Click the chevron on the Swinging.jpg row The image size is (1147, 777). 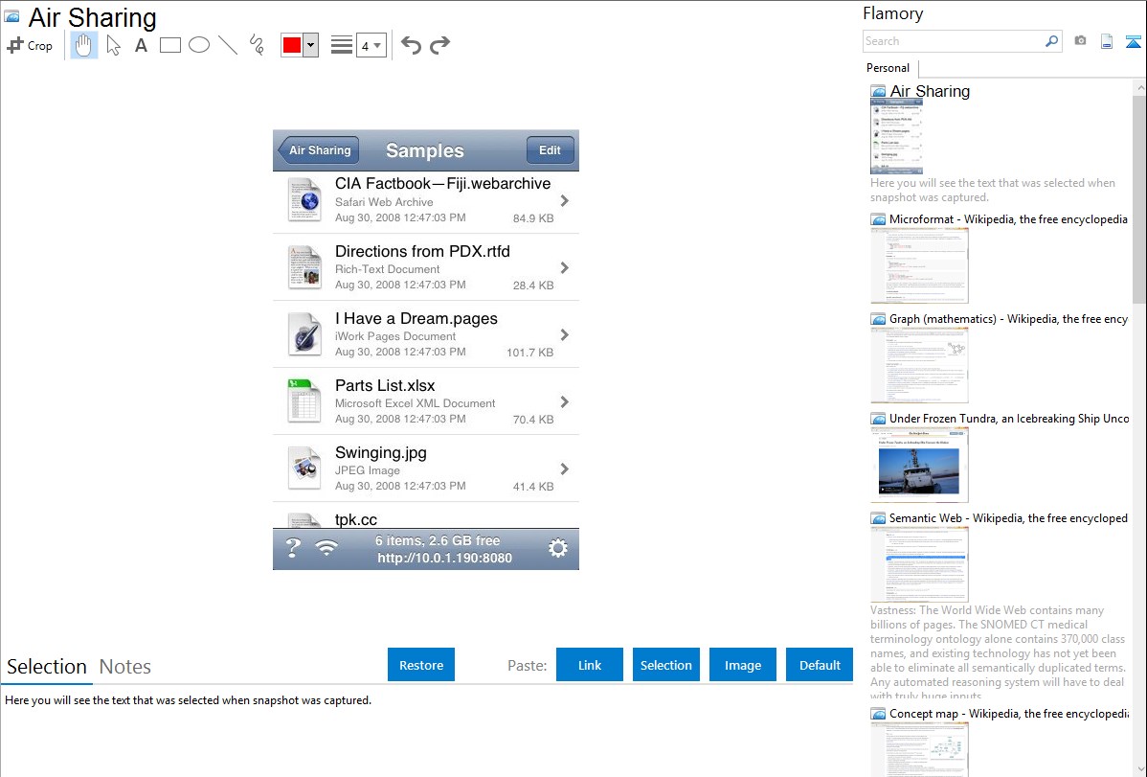coord(564,468)
